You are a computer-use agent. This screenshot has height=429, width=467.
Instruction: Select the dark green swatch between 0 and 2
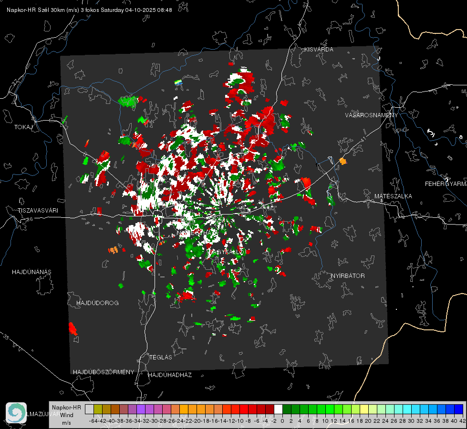pos(287,409)
